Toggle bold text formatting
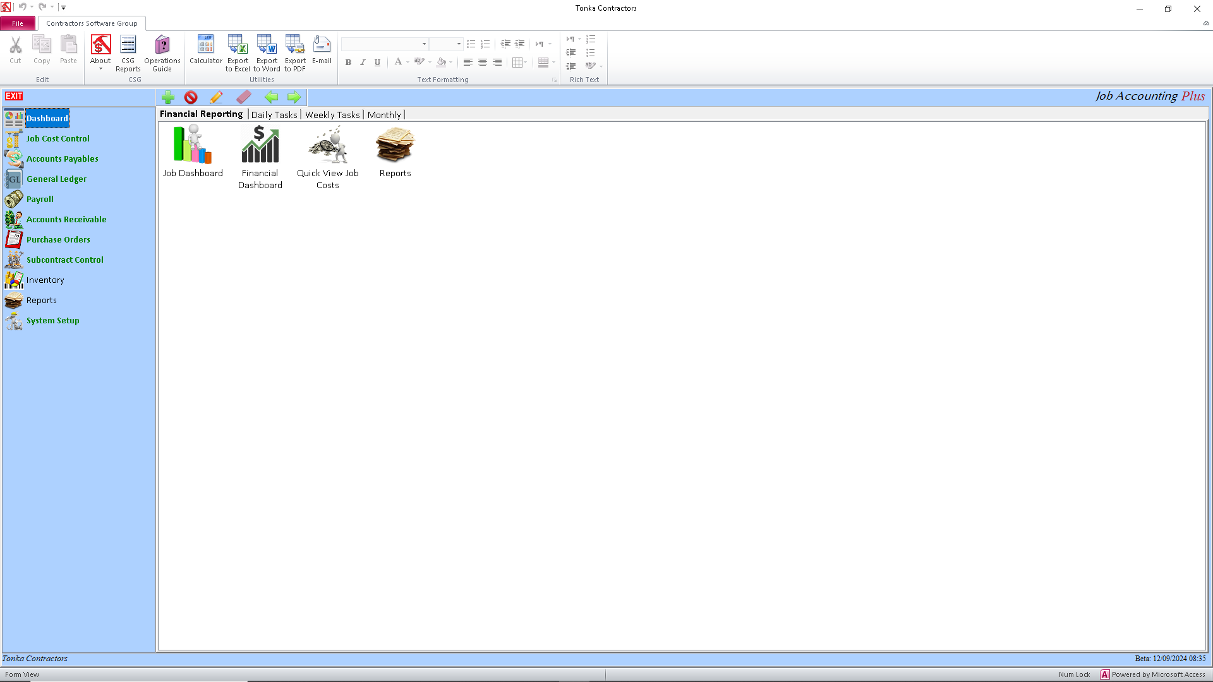The width and height of the screenshot is (1213, 682). (x=348, y=62)
